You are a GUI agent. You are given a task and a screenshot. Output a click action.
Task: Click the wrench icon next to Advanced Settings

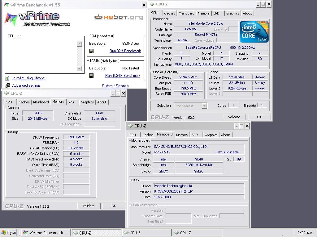(x=7, y=86)
